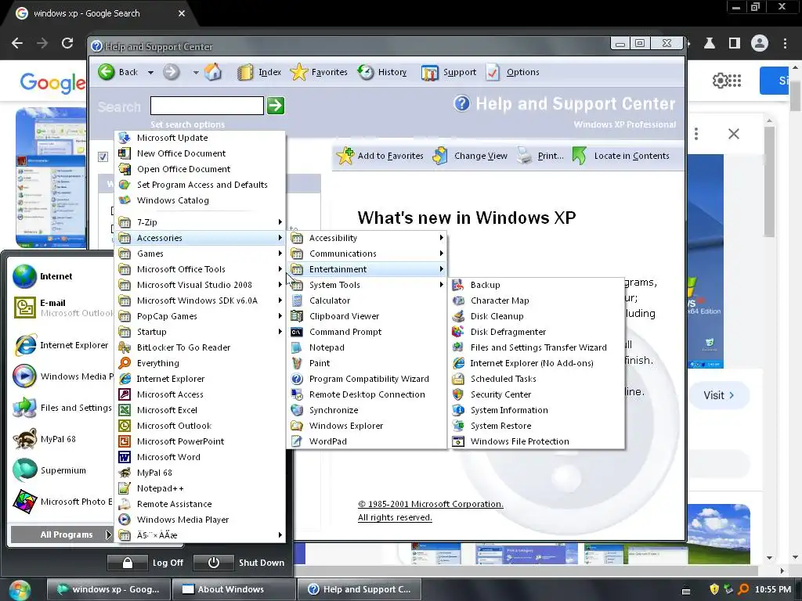Click the Shut Down button
Screen dimensions: 802x601
point(240,563)
